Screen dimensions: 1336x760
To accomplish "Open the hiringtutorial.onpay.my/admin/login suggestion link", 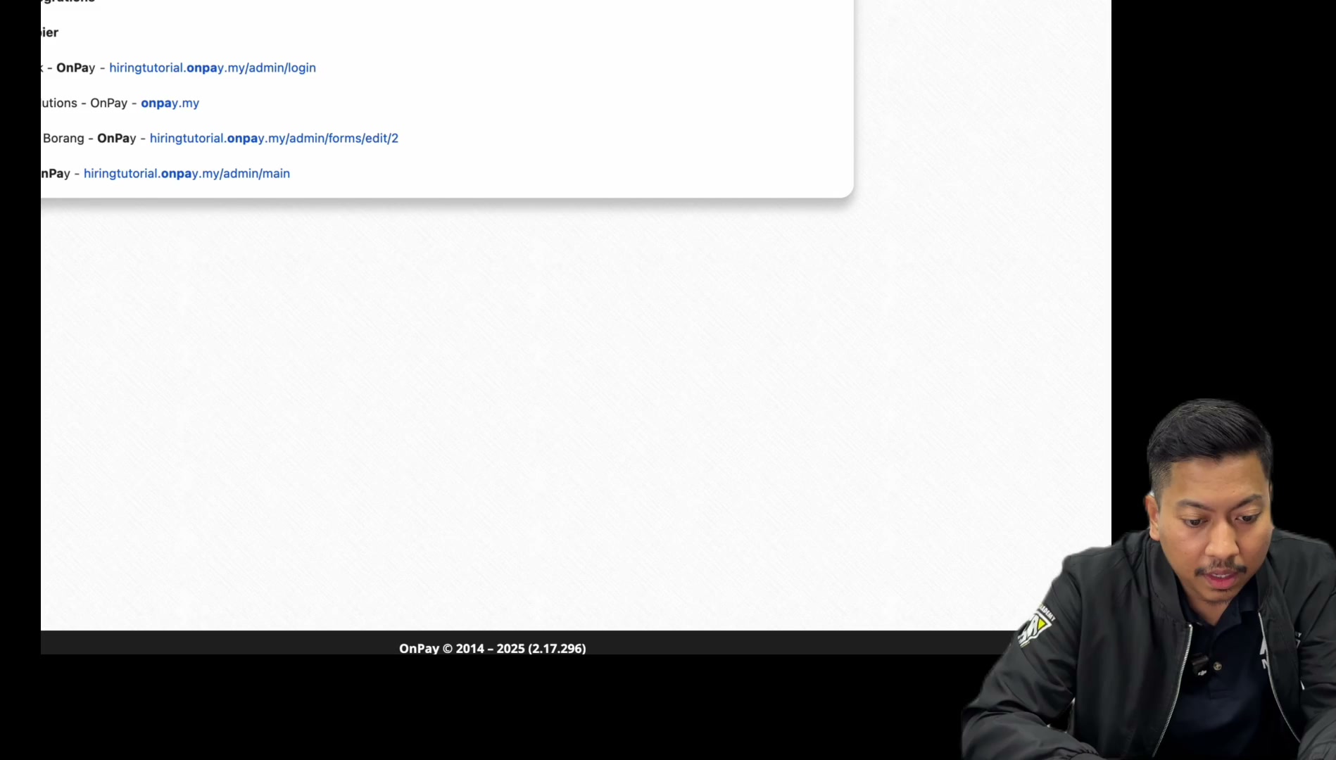I will click(213, 68).
